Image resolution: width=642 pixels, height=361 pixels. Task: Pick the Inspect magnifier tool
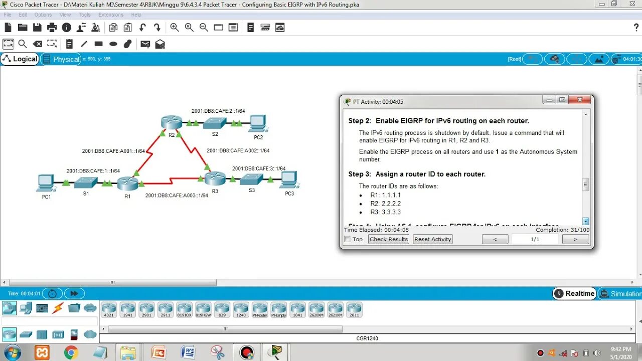(x=23, y=44)
